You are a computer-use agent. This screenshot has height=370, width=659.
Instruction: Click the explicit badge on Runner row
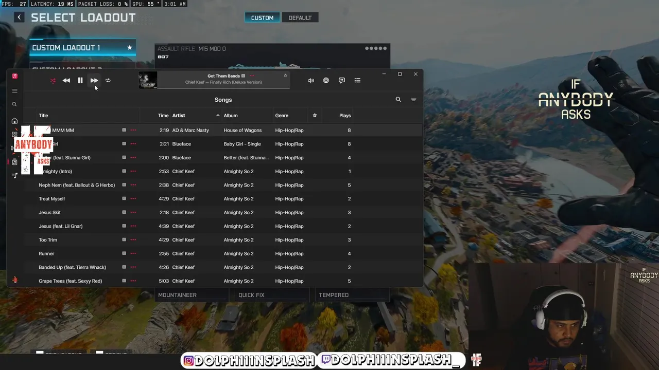tap(124, 253)
